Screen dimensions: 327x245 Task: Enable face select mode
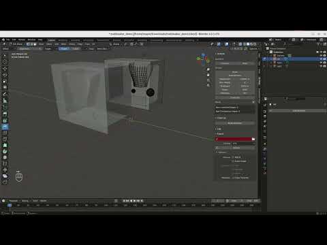[35, 44]
